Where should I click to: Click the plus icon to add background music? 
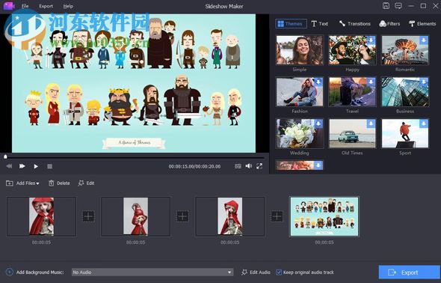(9, 272)
